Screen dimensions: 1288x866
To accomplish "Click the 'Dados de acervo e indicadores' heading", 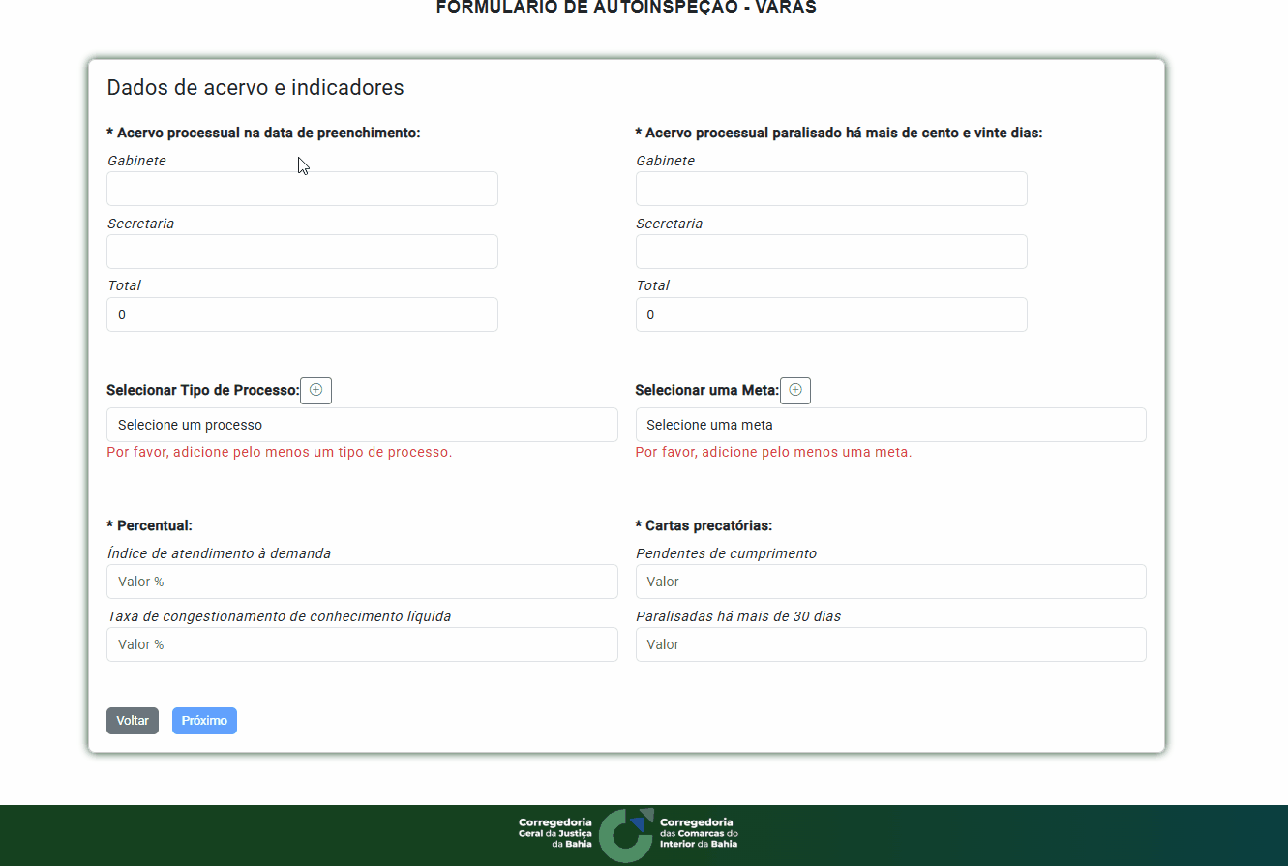I will pyautogui.click(x=255, y=88).
